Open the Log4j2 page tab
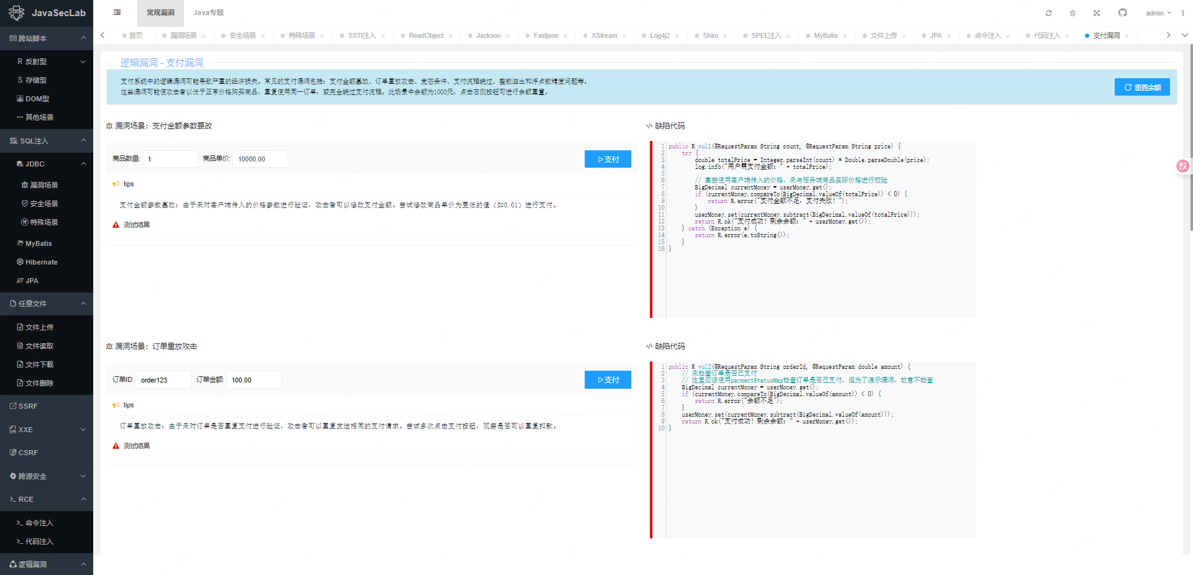This screenshot has width=1193, height=575. [x=659, y=35]
